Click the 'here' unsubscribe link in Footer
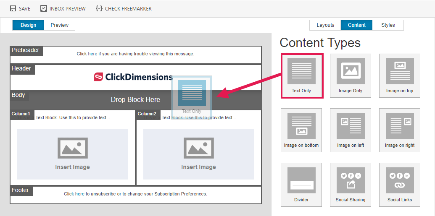The image size is (435, 216). [x=79, y=194]
